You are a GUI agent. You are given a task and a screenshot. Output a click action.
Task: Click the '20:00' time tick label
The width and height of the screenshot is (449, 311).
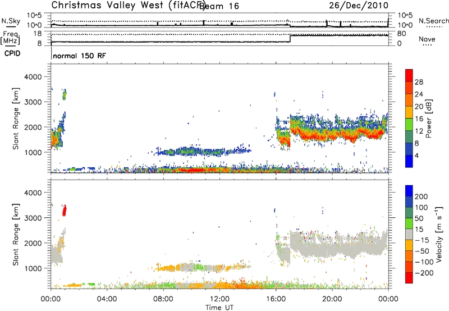click(x=332, y=299)
